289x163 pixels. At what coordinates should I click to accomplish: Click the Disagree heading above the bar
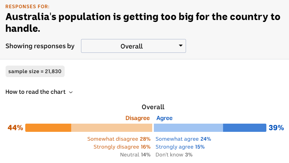137,118
